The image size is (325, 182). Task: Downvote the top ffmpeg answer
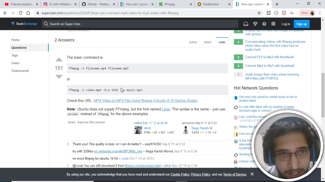[59, 77]
